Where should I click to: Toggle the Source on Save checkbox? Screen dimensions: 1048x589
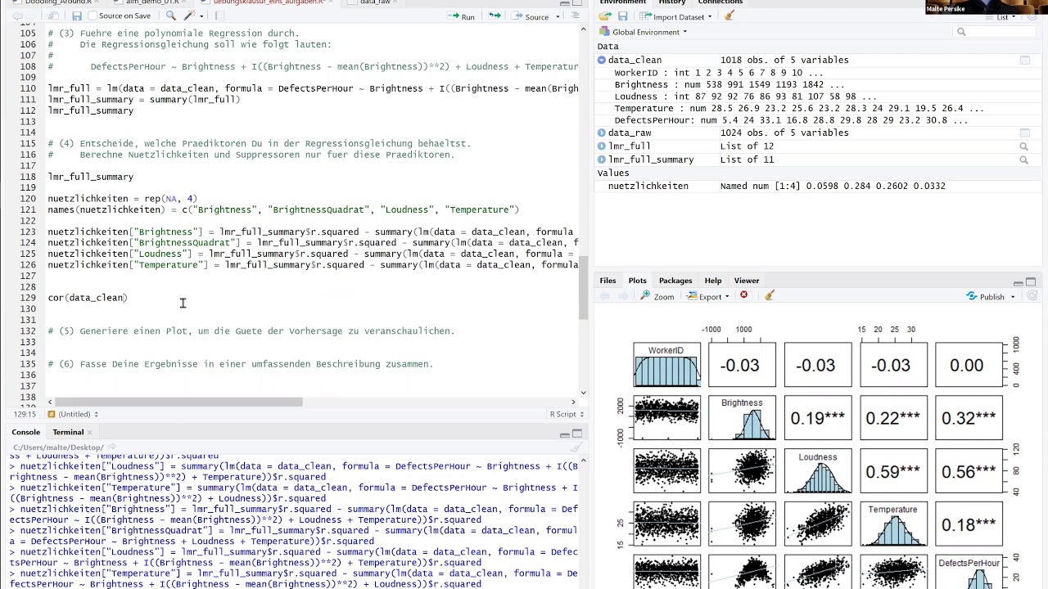point(93,16)
